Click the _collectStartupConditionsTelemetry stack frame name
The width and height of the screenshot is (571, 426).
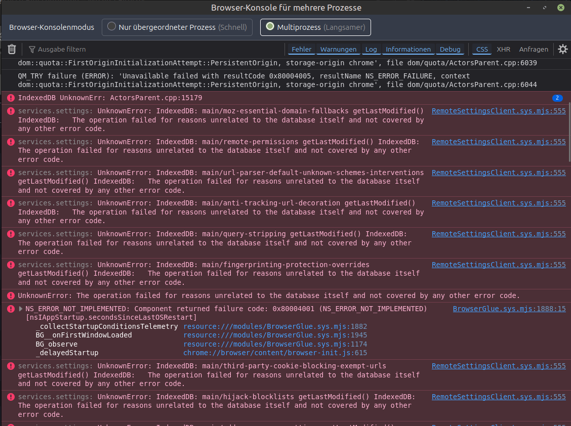pos(107,327)
